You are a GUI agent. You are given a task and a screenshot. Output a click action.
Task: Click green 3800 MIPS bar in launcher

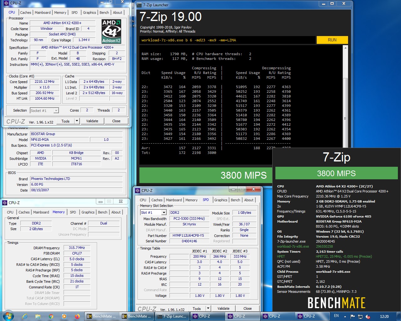[206, 175]
